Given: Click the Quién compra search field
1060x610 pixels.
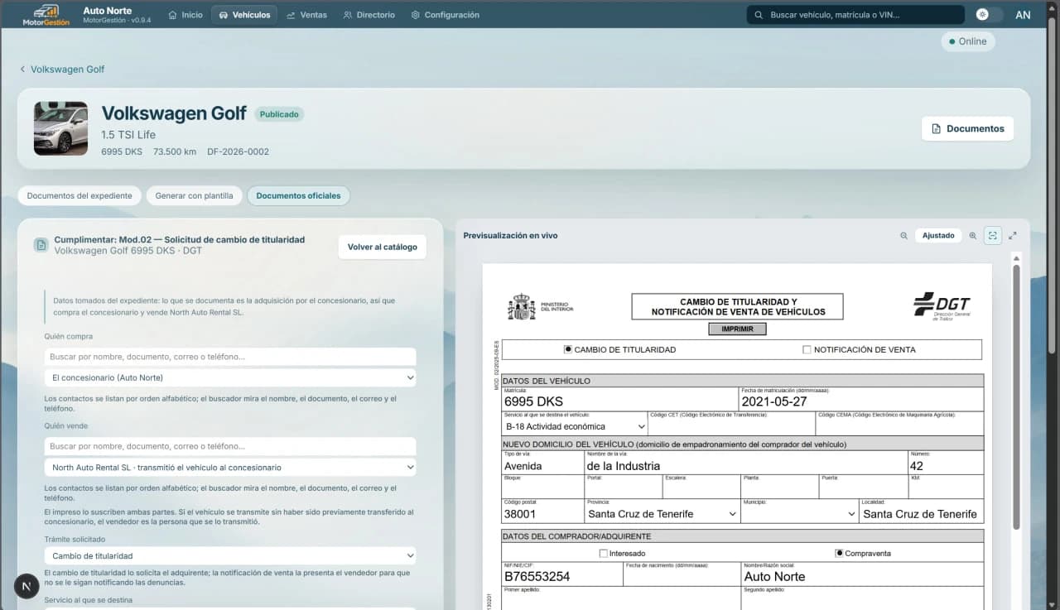Looking at the screenshot, I should coord(230,357).
